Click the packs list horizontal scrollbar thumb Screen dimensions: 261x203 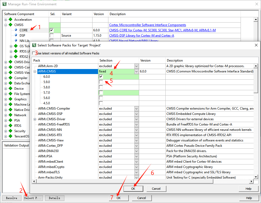pyautogui.click(x=125, y=181)
